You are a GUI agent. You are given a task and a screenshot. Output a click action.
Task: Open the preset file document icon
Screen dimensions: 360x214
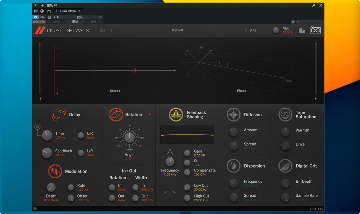(49, 17)
